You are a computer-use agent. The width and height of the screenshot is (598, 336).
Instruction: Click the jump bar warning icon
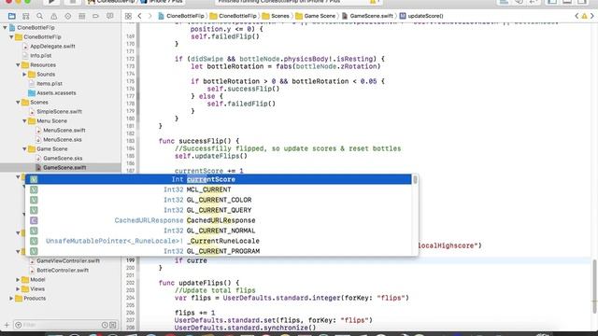(584, 16)
